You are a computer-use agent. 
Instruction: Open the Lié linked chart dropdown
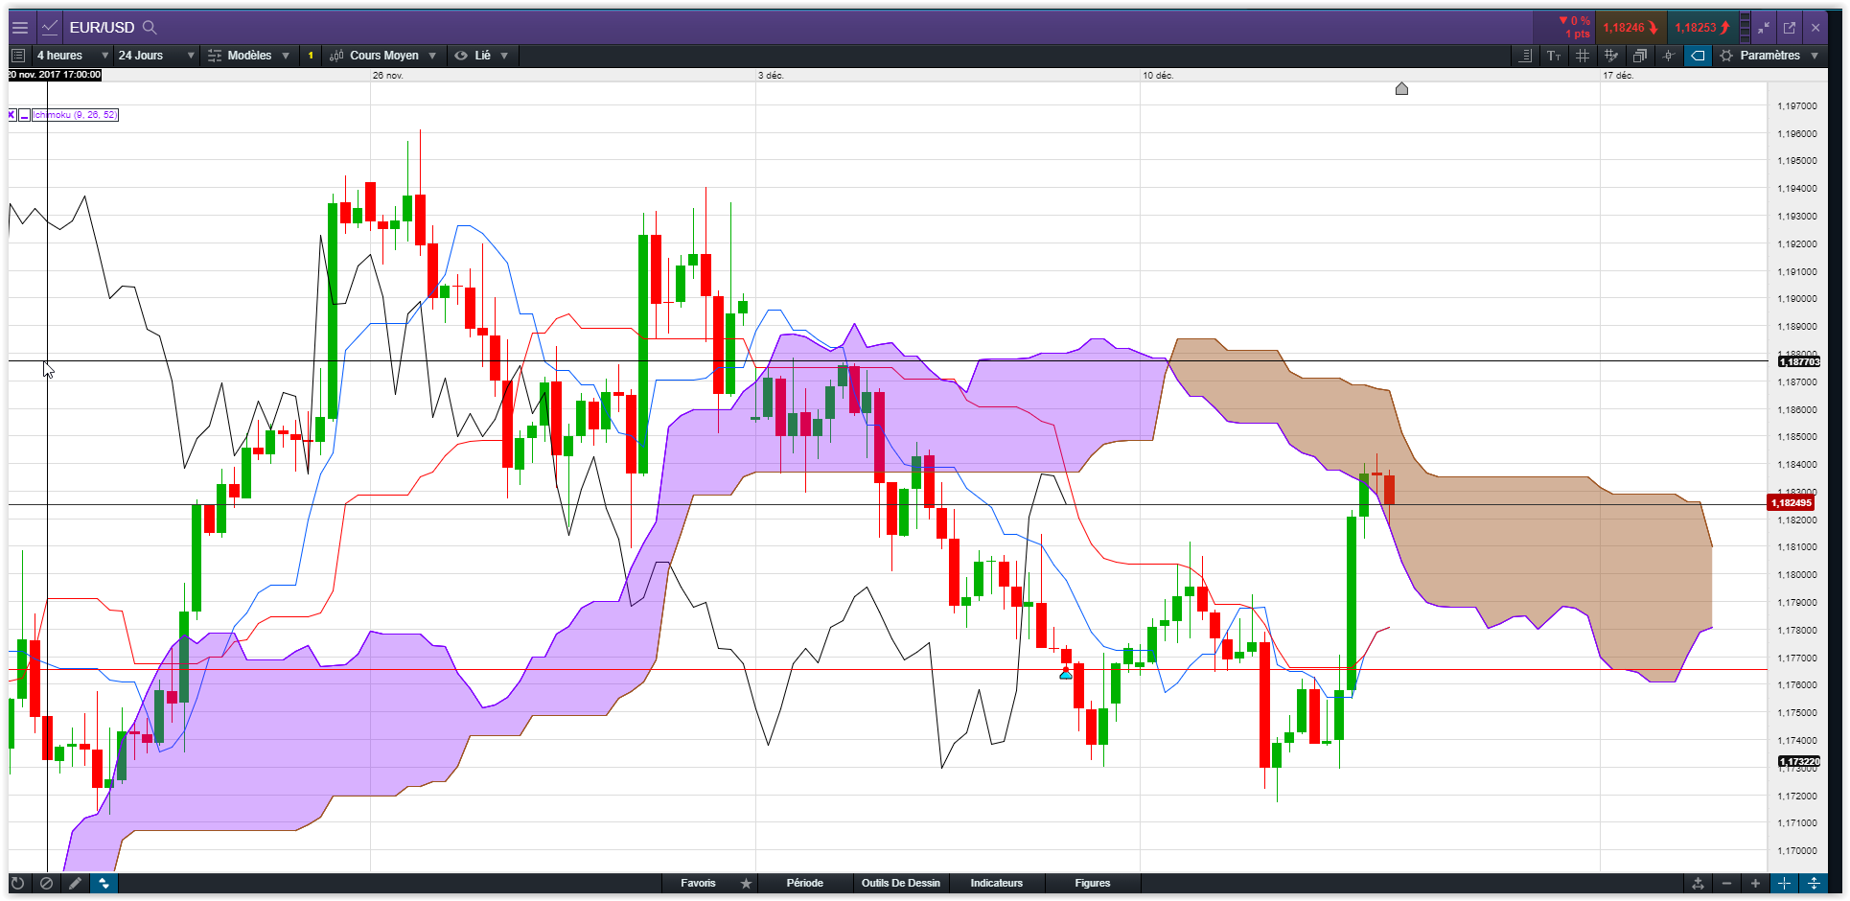[482, 56]
